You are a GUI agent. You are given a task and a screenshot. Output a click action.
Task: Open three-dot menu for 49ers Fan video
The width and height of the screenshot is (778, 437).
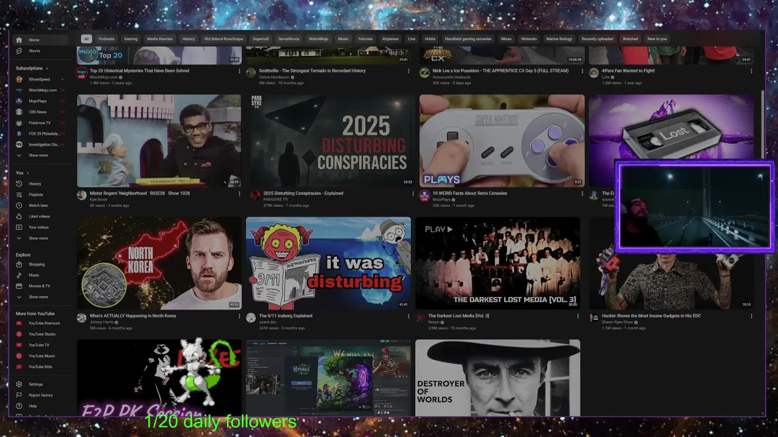point(751,71)
